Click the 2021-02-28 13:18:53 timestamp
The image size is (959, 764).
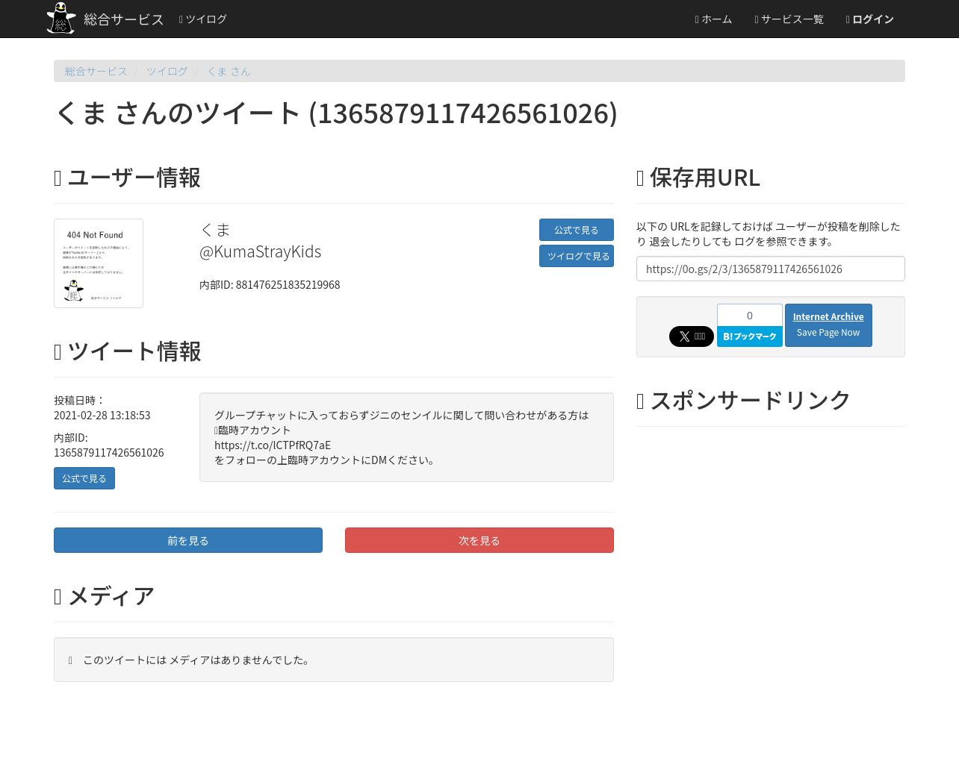[x=102, y=415]
